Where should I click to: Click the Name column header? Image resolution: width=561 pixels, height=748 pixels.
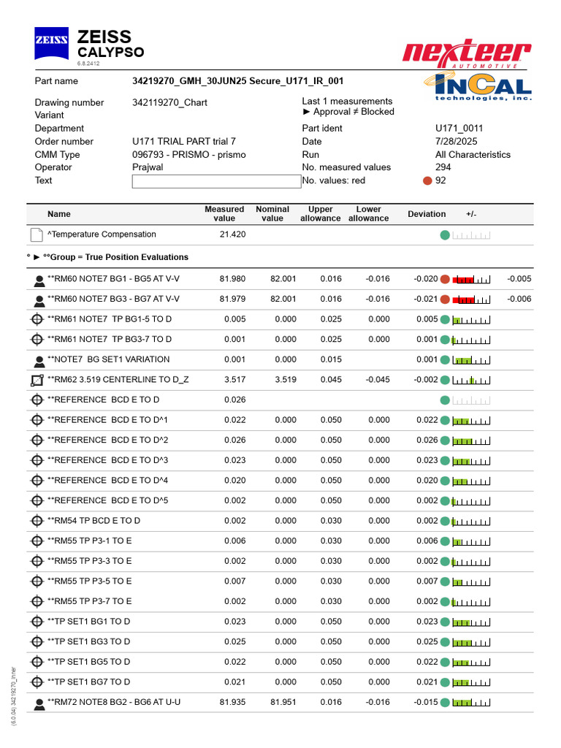[x=59, y=214]
